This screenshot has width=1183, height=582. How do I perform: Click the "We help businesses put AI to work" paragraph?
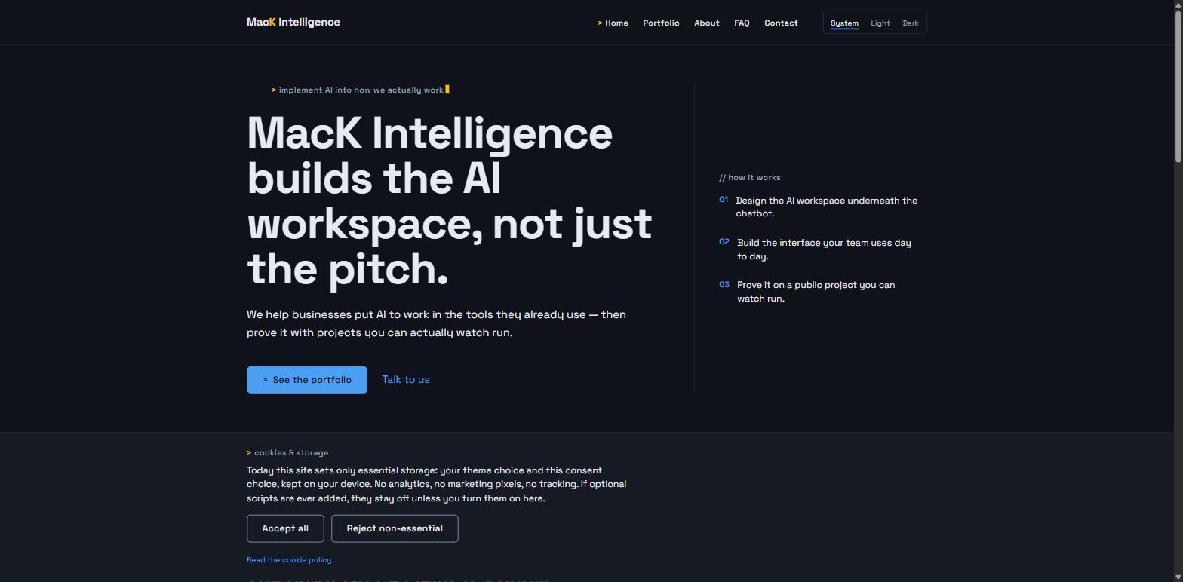[x=436, y=323]
